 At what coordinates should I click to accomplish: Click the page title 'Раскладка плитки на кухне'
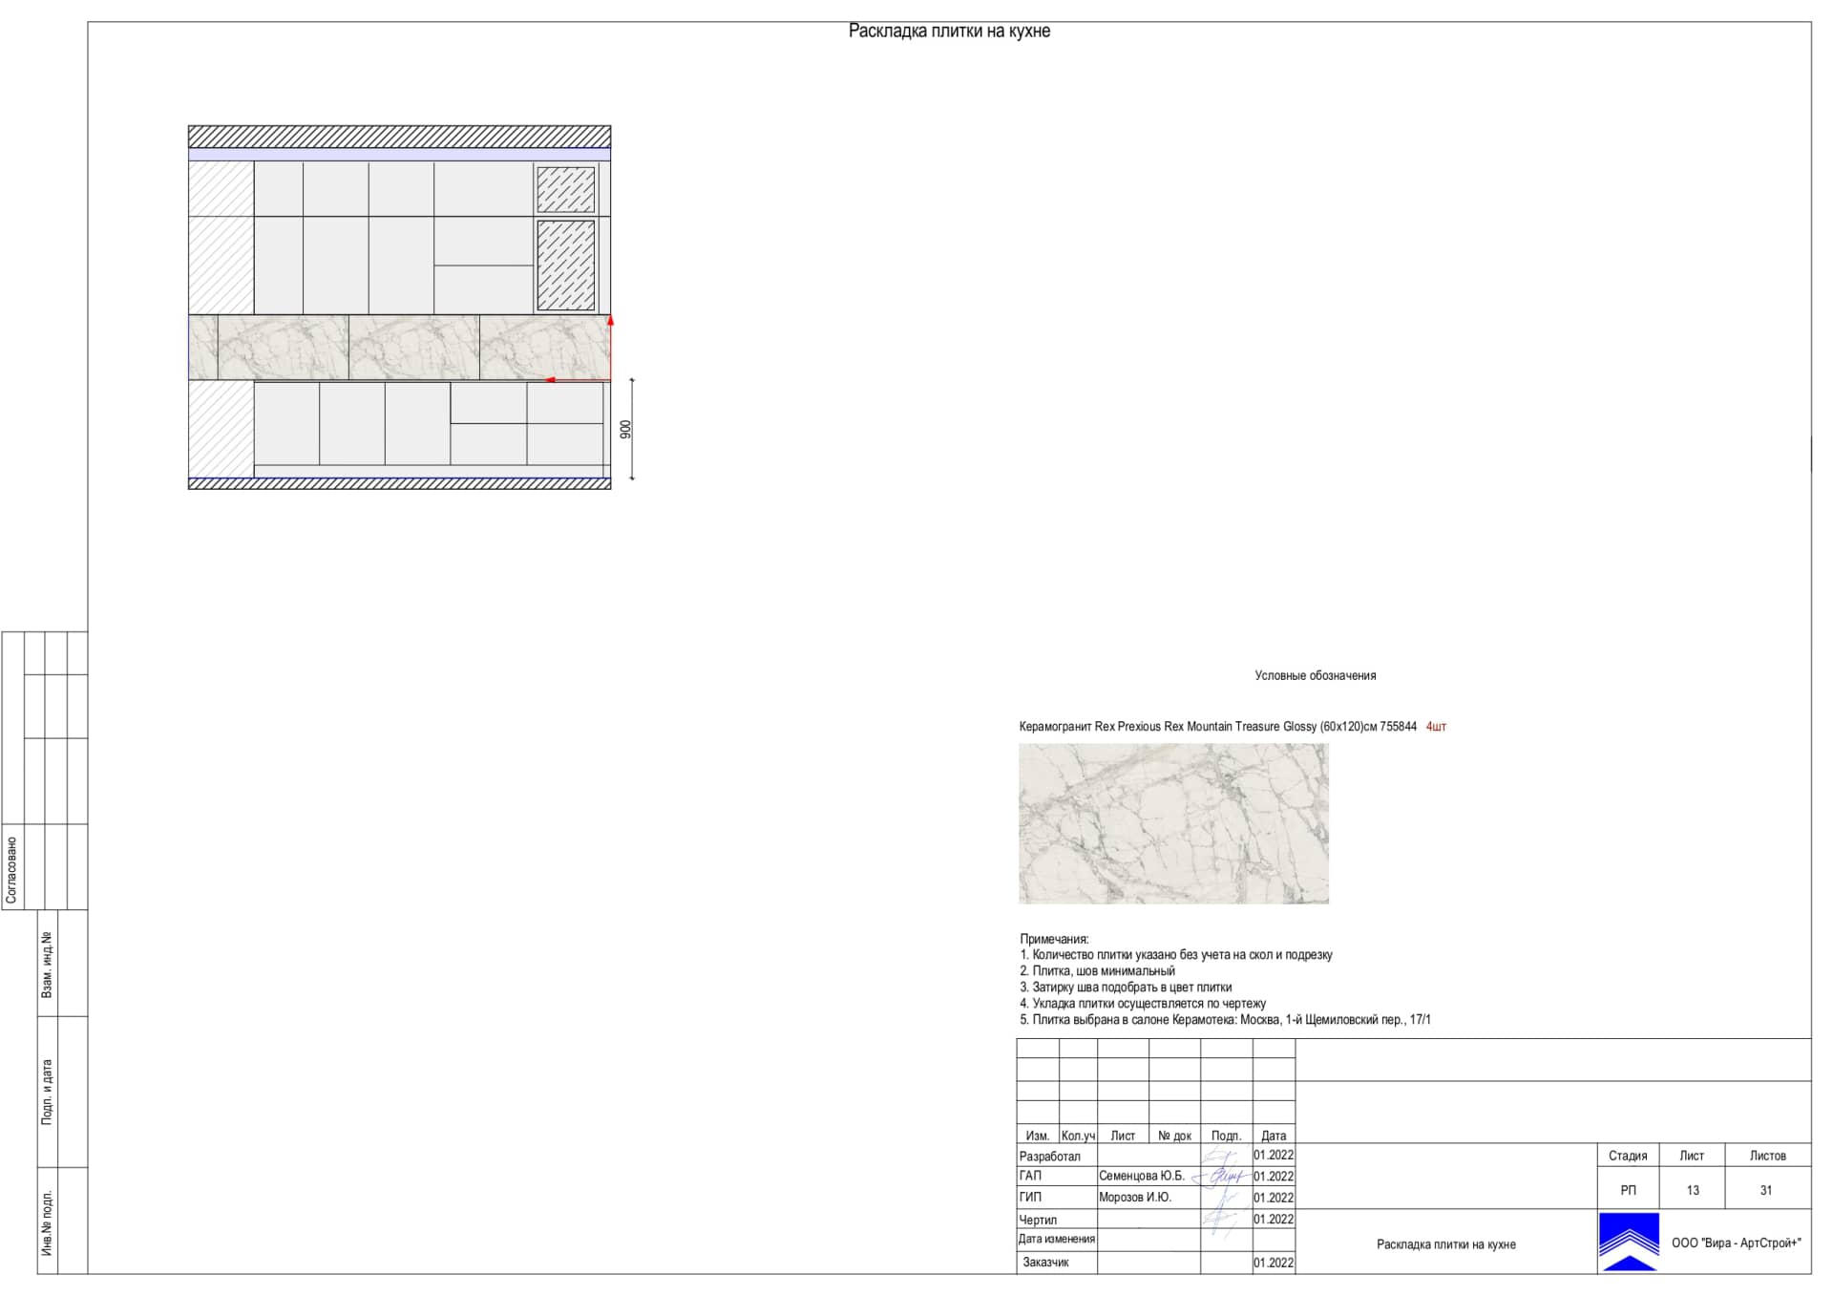click(949, 32)
